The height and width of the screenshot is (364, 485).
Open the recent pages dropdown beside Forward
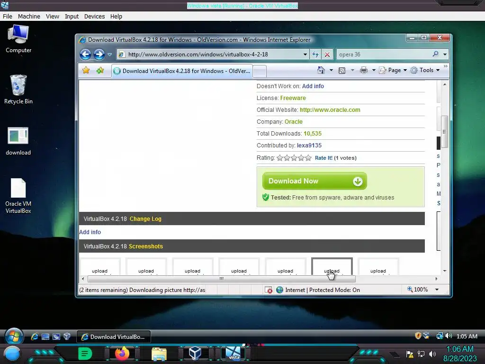coord(110,55)
